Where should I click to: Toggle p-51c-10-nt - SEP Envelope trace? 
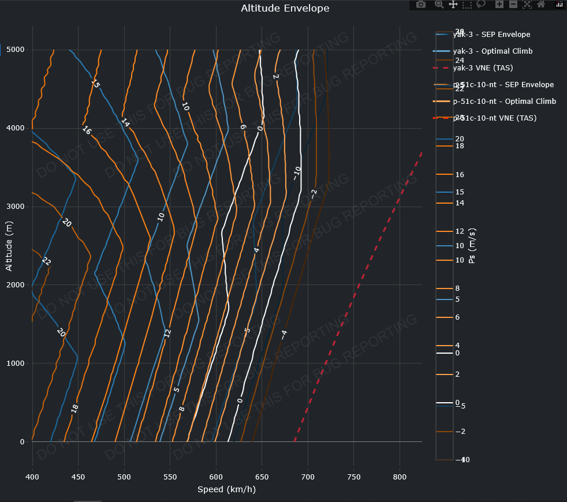502,85
